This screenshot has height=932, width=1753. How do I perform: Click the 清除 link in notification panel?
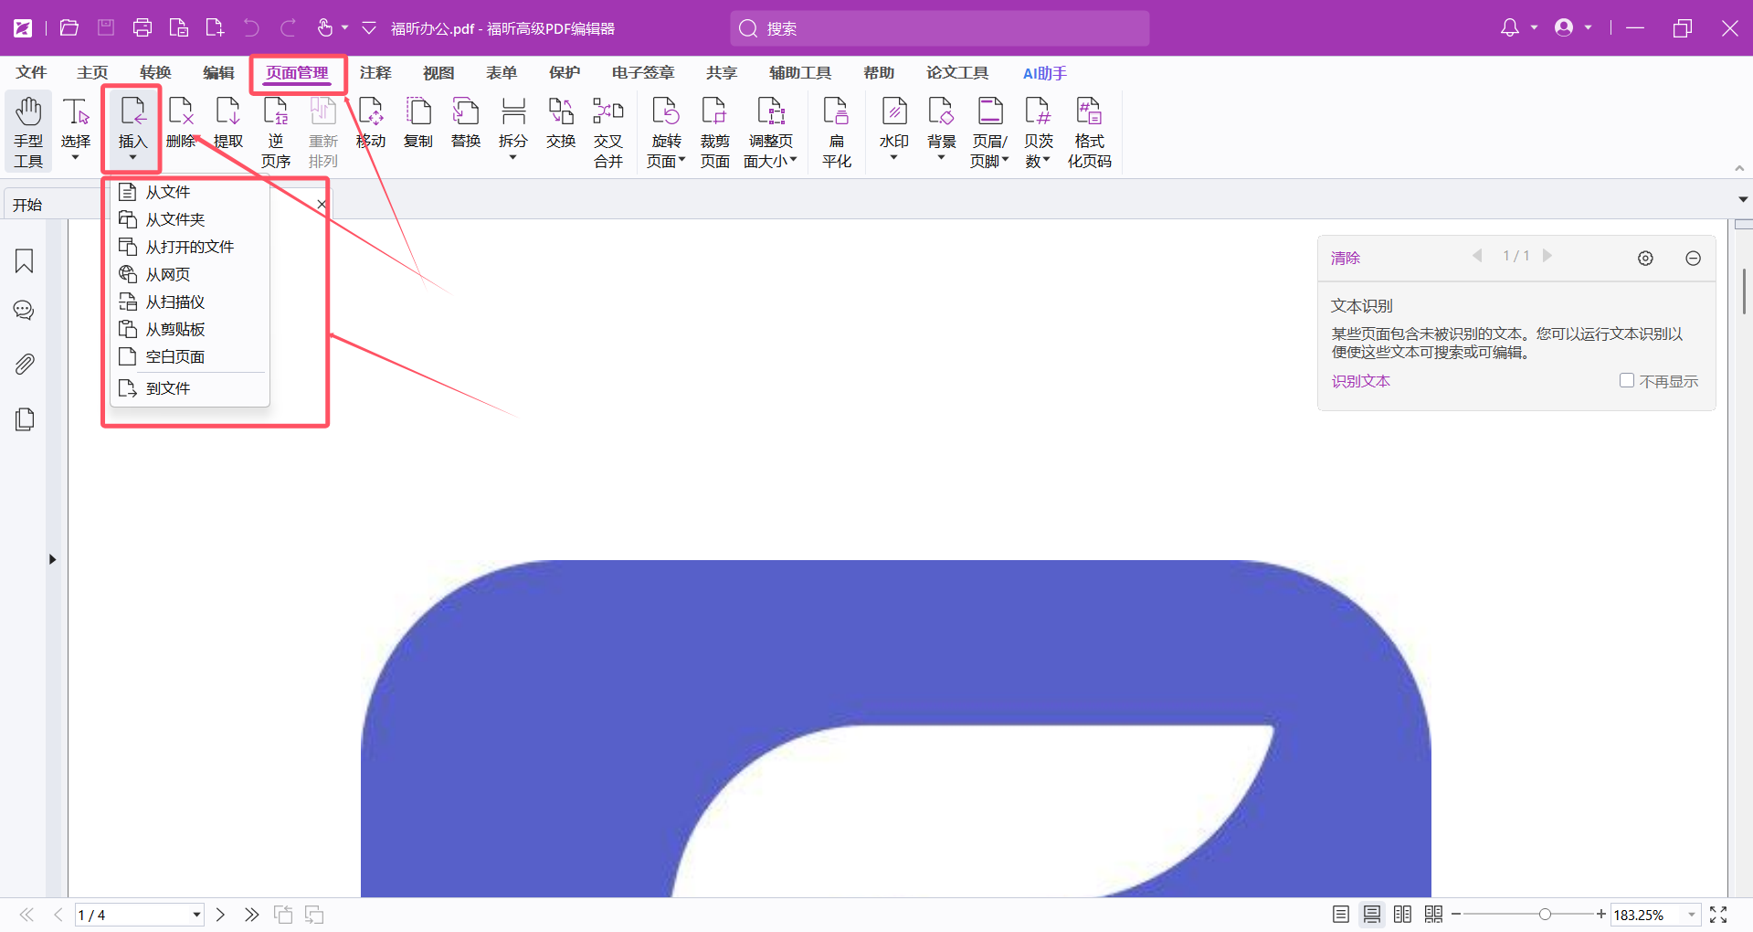[x=1346, y=259]
